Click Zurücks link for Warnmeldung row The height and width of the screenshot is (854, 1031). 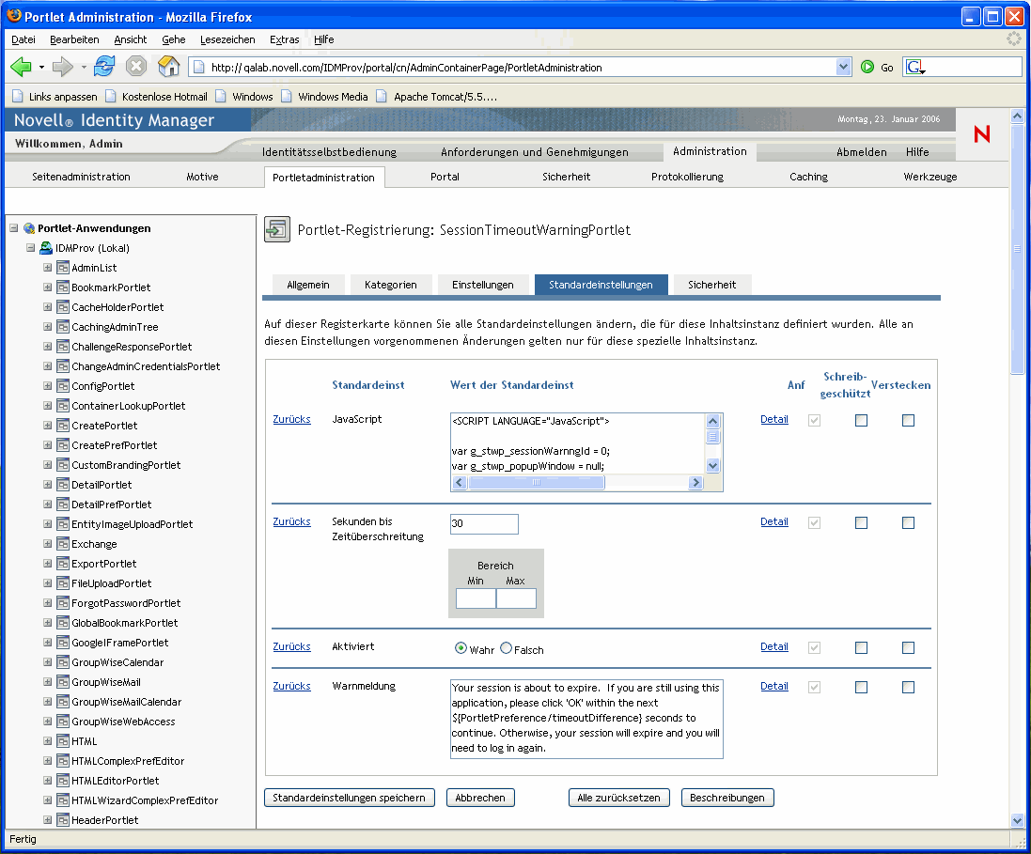click(x=292, y=686)
